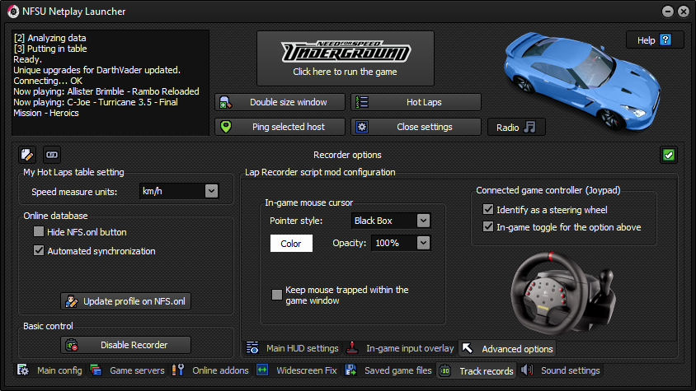Switch to Advanced options tab
This screenshot has height=391, width=696.
pyautogui.click(x=508, y=349)
